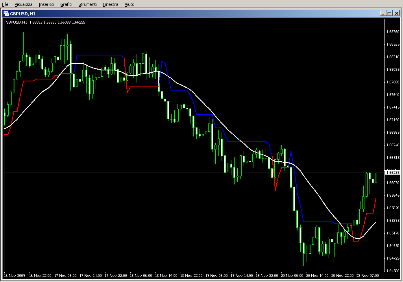Select the blue indicator line
403x282 pixels.
(98, 55)
